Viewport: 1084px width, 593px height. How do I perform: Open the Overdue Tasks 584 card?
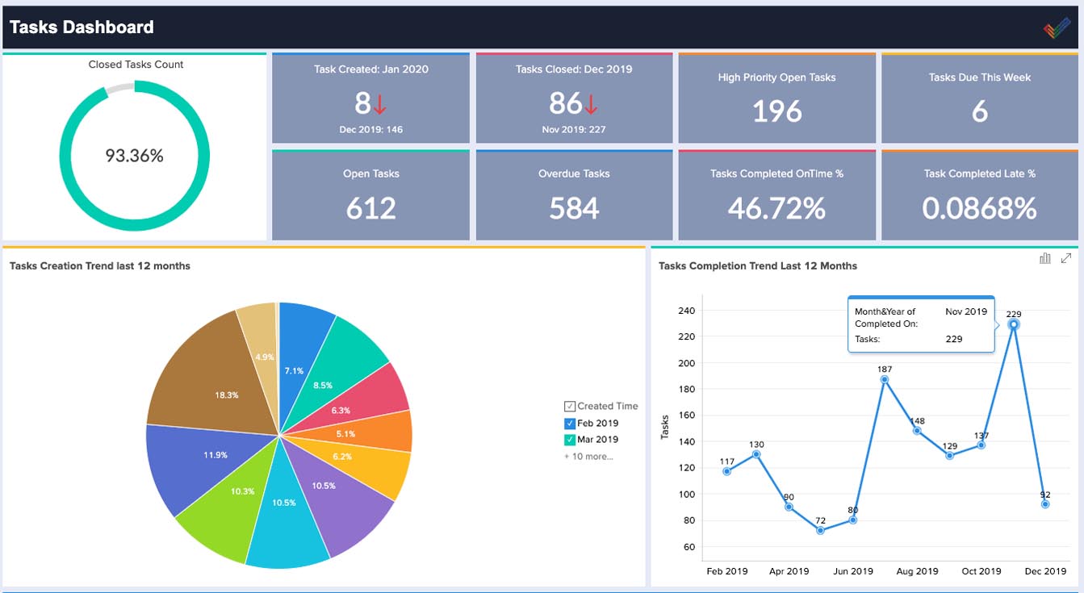click(x=574, y=194)
